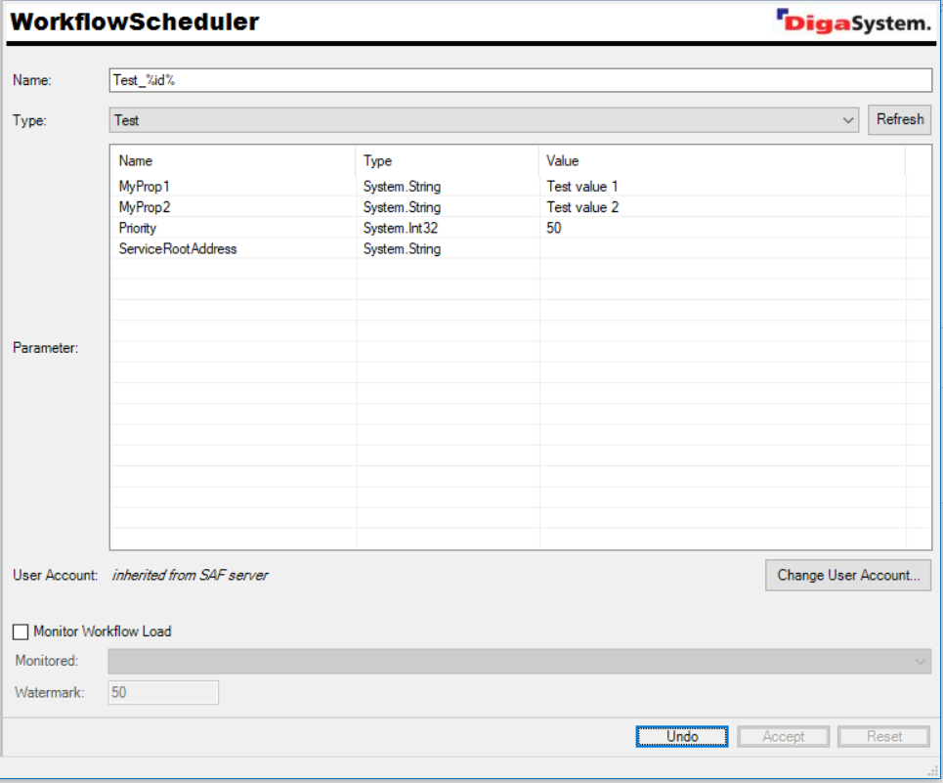
Task: Click the Watermark input field
Action: [x=163, y=692]
